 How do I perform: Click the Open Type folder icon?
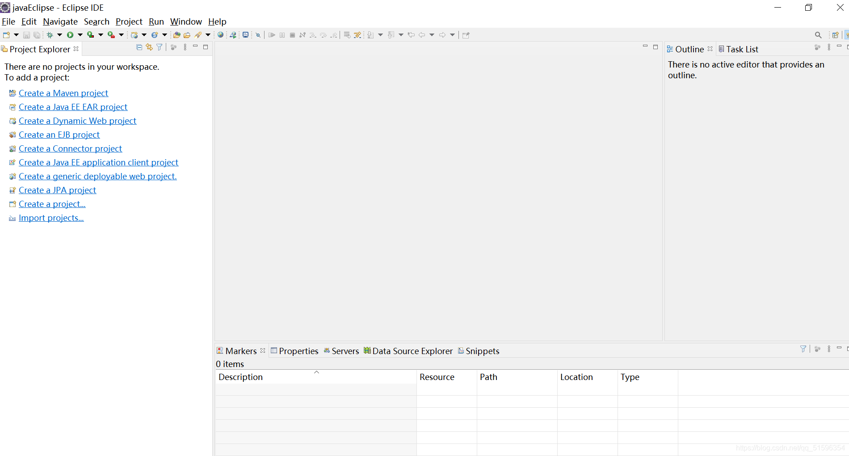tap(177, 35)
